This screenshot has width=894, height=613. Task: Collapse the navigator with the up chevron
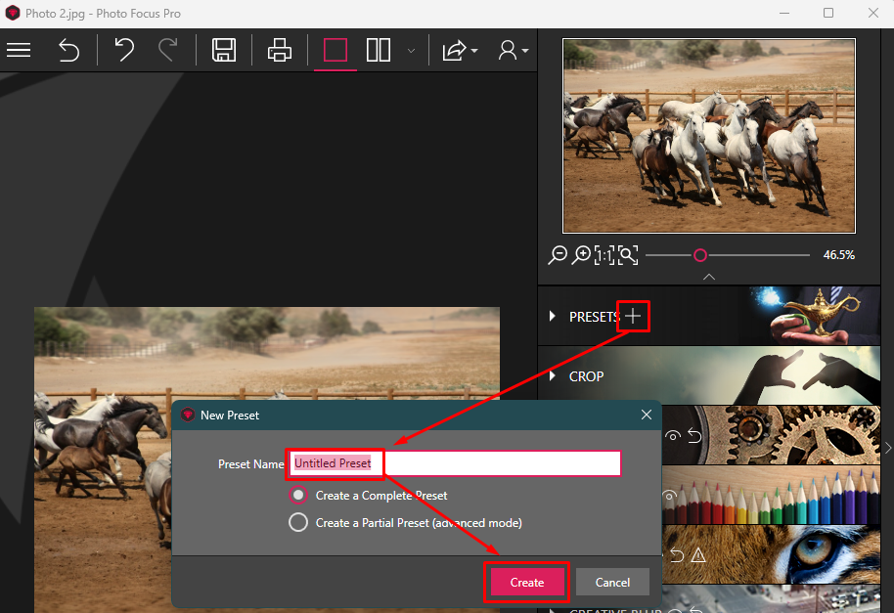point(709,277)
